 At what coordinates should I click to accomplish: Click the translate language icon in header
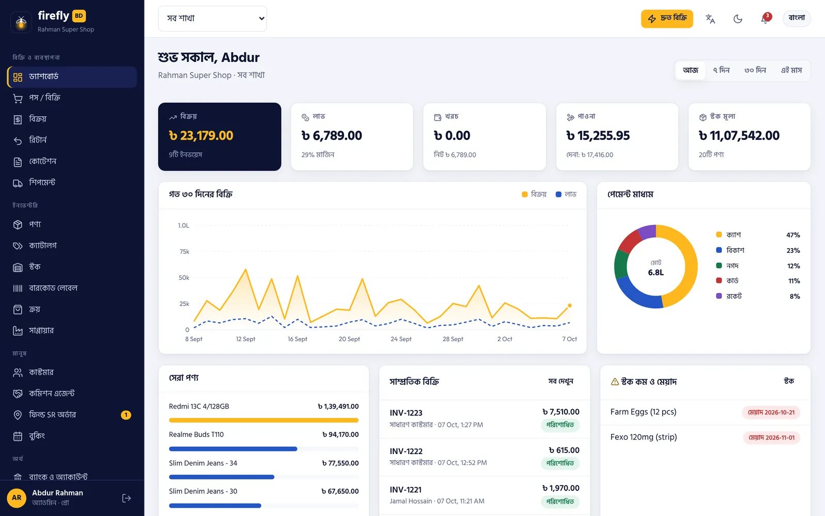point(710,19)
